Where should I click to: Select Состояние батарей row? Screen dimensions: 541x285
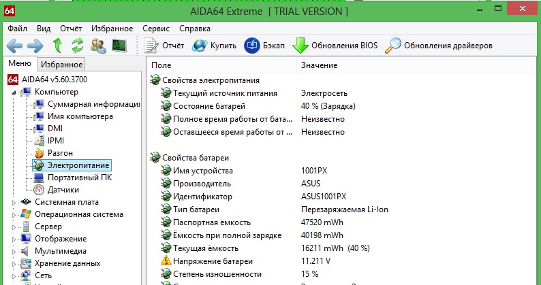click(258, 106)
